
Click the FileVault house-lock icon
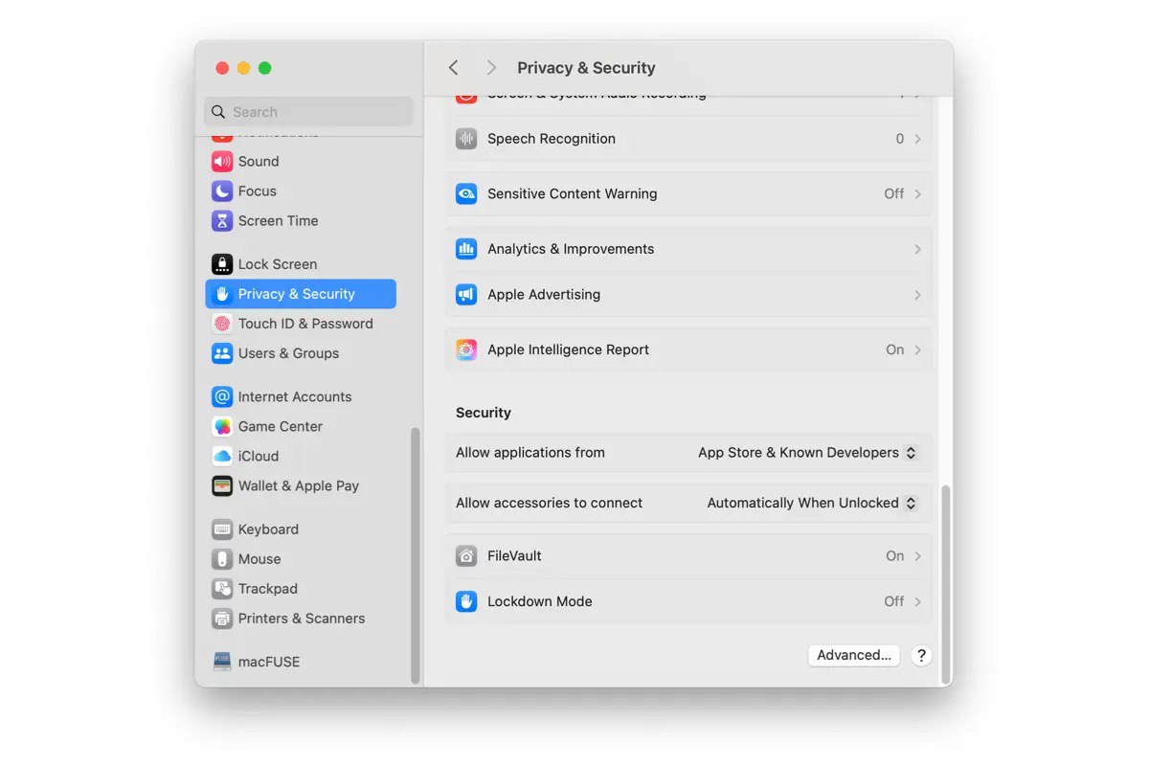466,555
